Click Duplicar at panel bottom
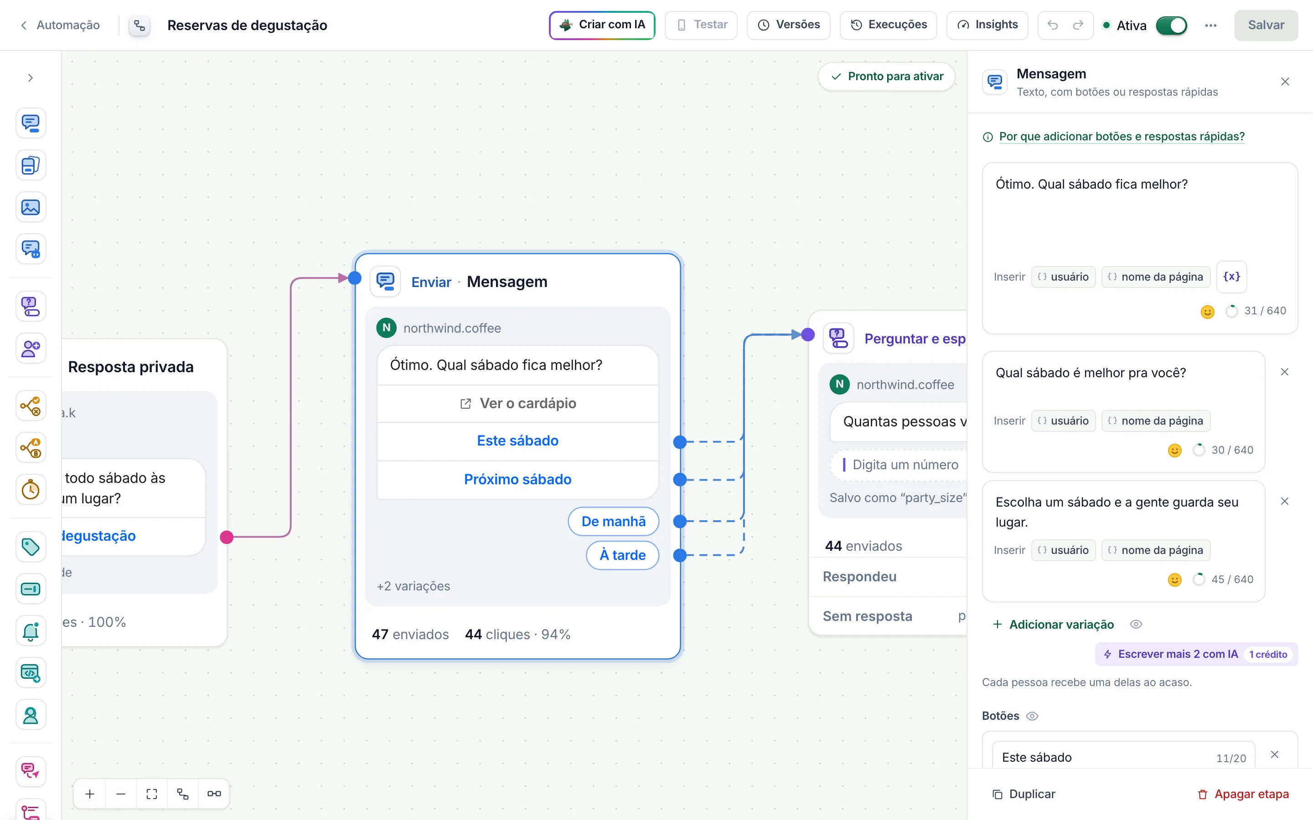 click(1023, 794)
